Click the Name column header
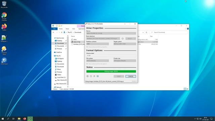 (73, 36)
